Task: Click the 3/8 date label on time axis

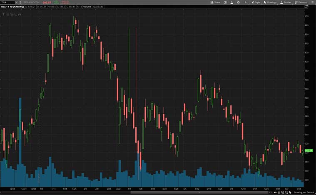Action: [141, 189]
